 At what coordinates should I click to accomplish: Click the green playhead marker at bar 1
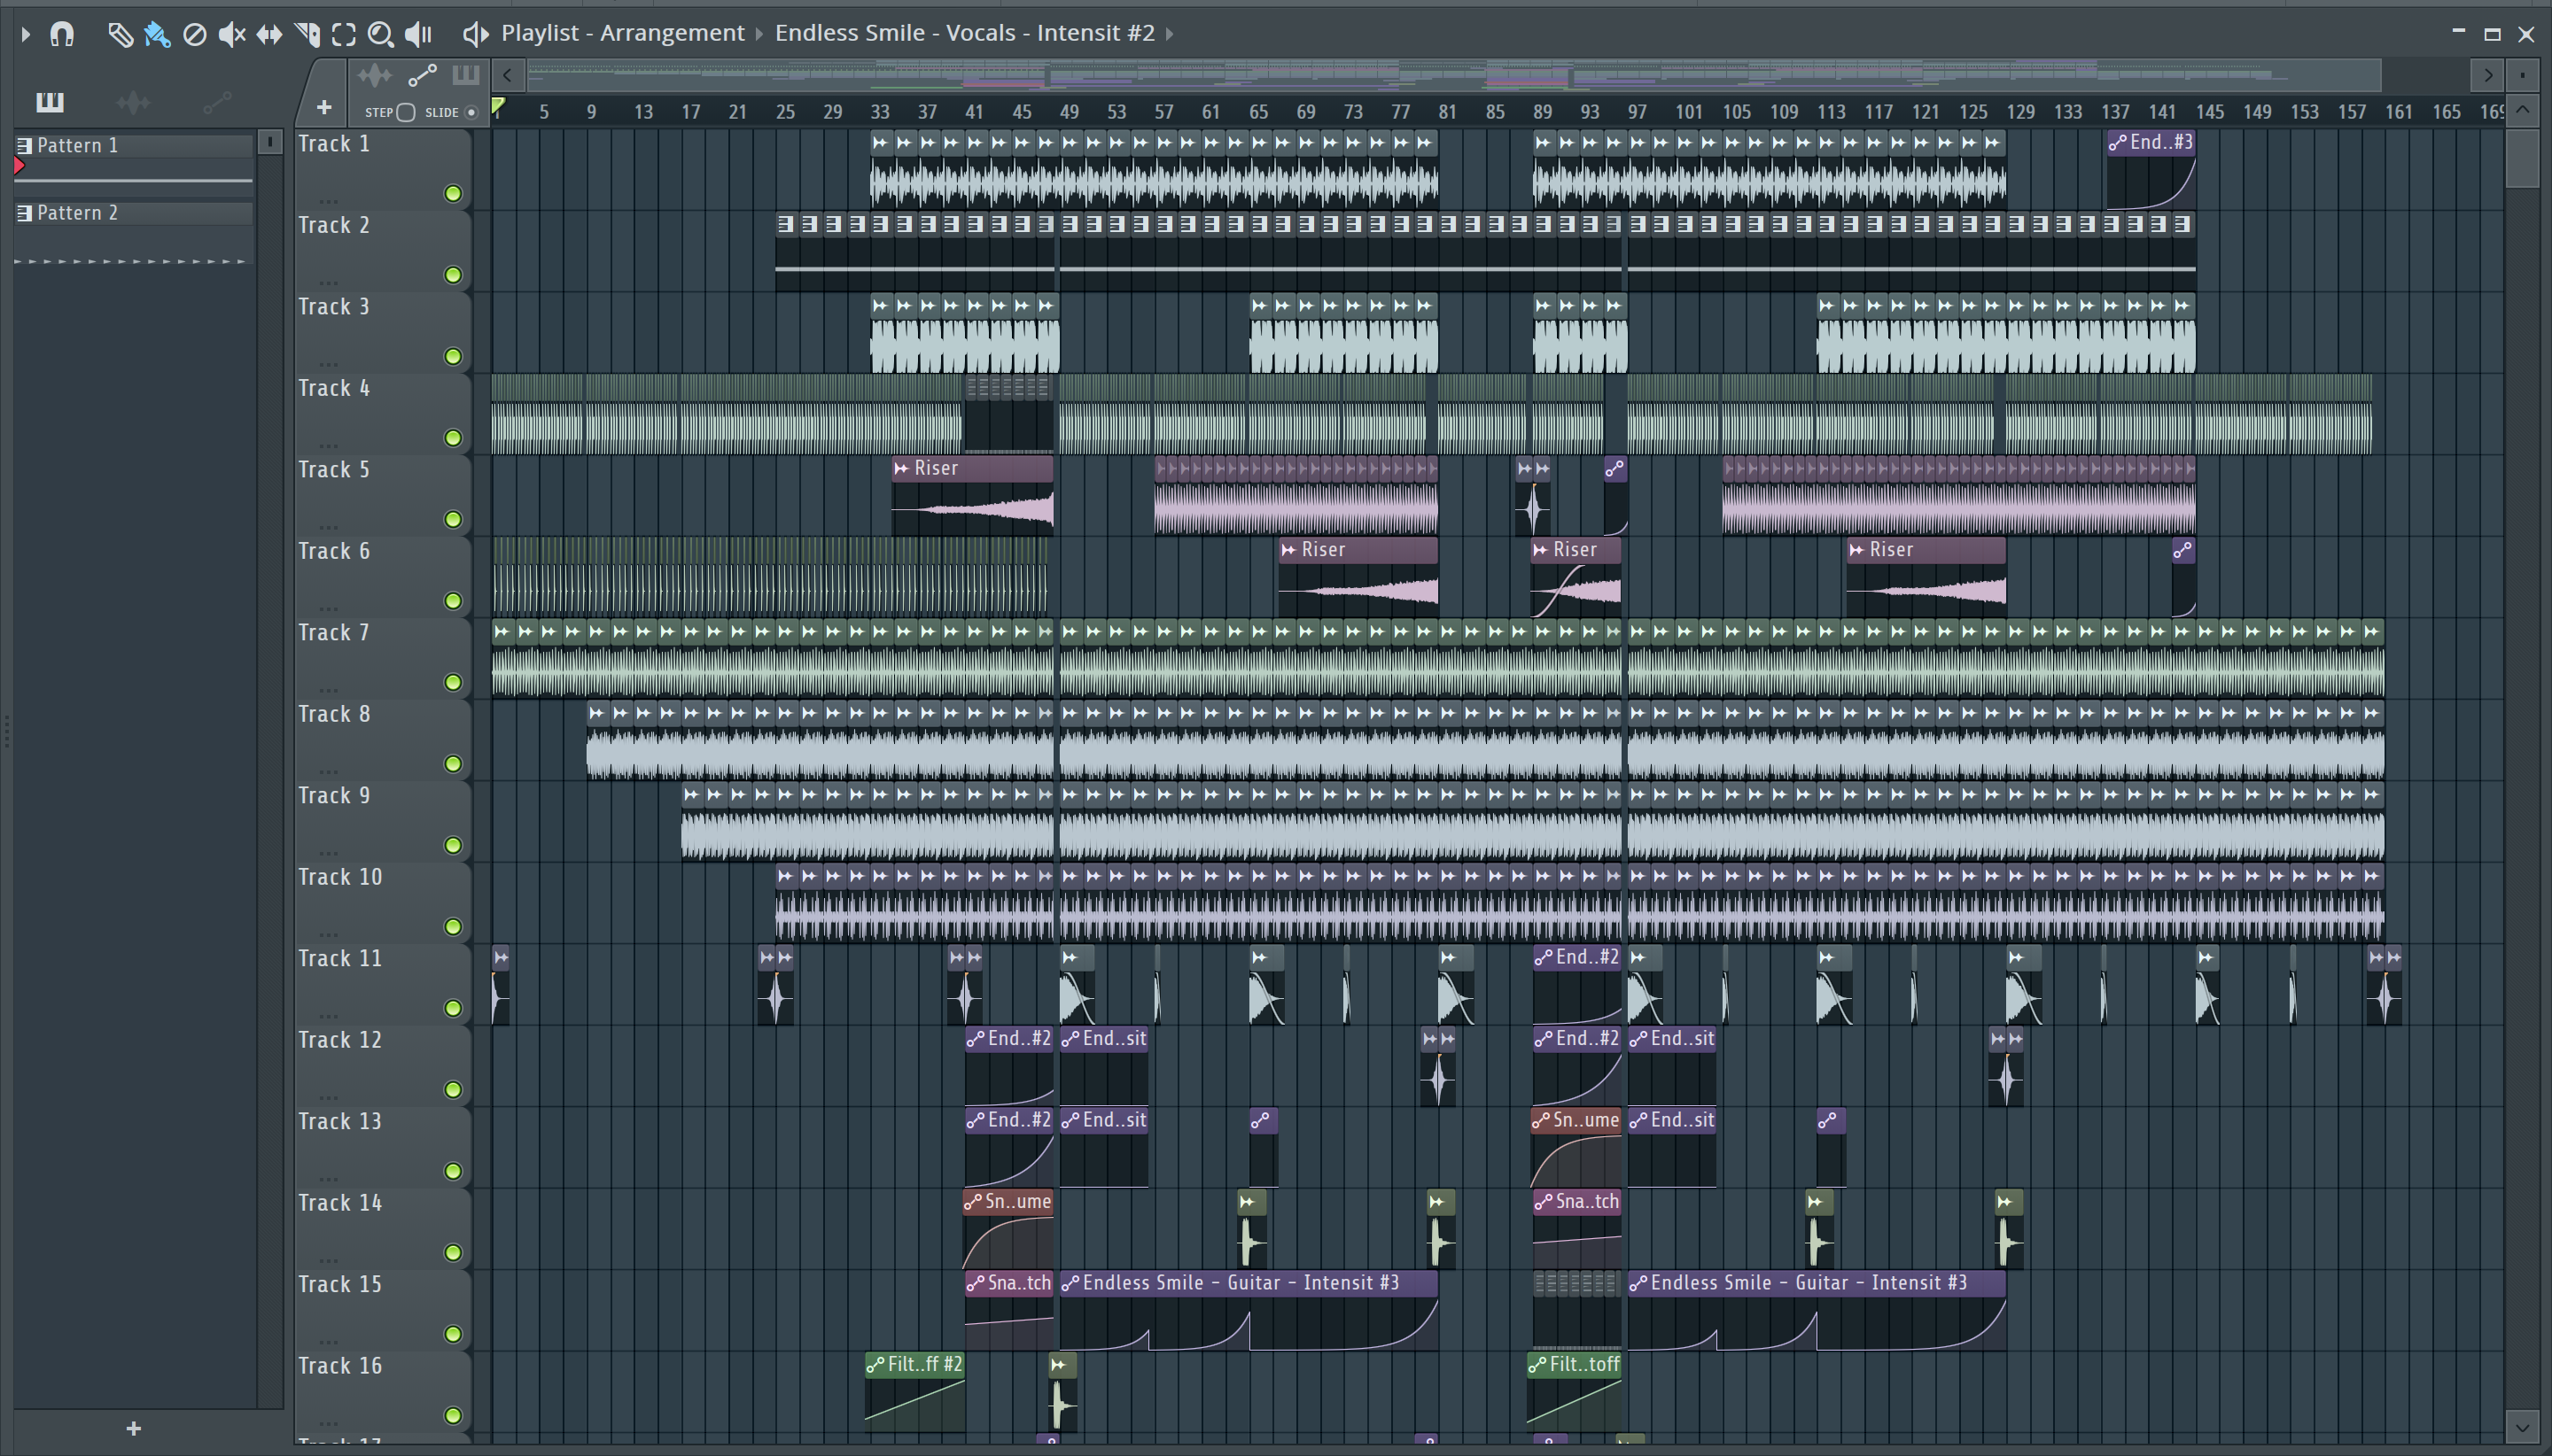[498, 106]
